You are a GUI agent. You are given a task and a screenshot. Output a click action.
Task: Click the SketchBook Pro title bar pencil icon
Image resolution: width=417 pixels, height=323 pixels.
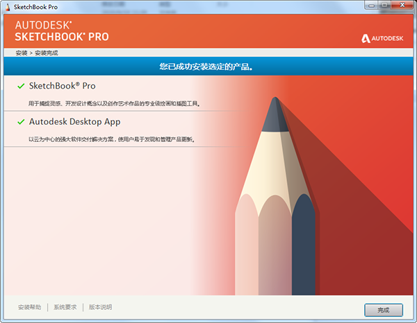click(x=8, y=7)
